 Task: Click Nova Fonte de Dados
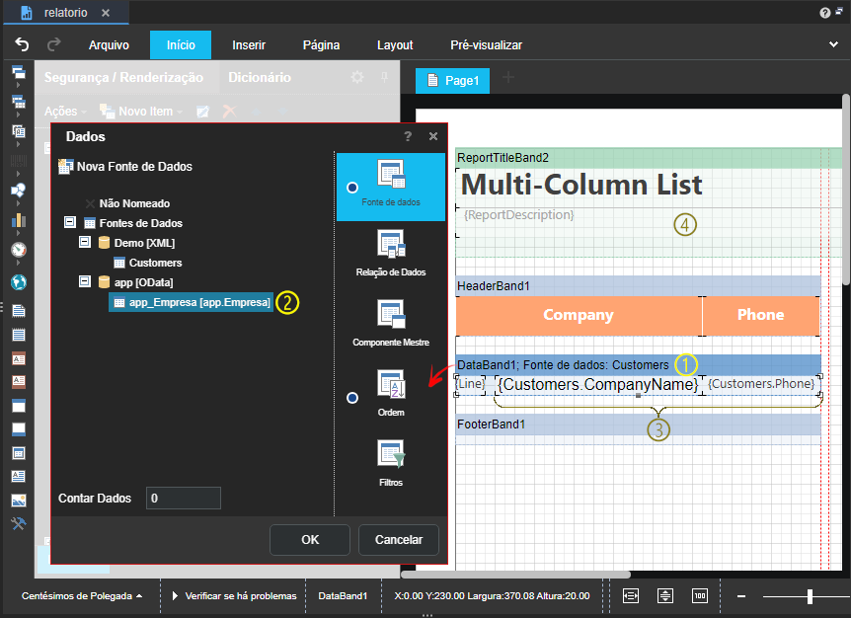pos(125,167)
